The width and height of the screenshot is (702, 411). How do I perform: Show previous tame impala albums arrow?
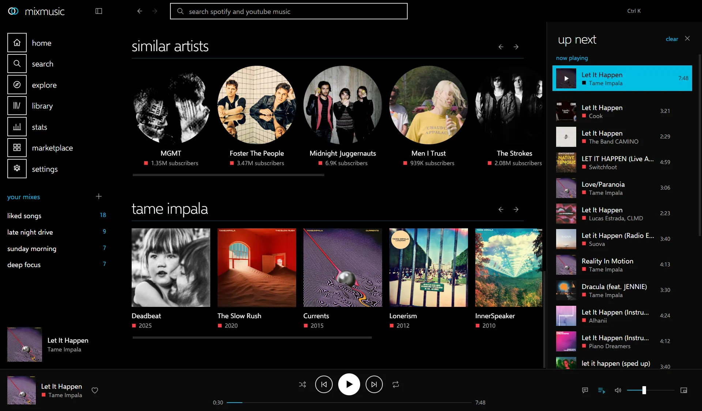[x=501, y=209]
